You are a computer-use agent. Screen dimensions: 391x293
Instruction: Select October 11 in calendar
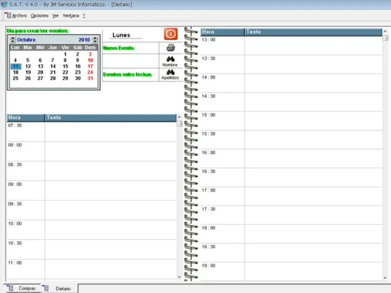click(x=16, y=66)
